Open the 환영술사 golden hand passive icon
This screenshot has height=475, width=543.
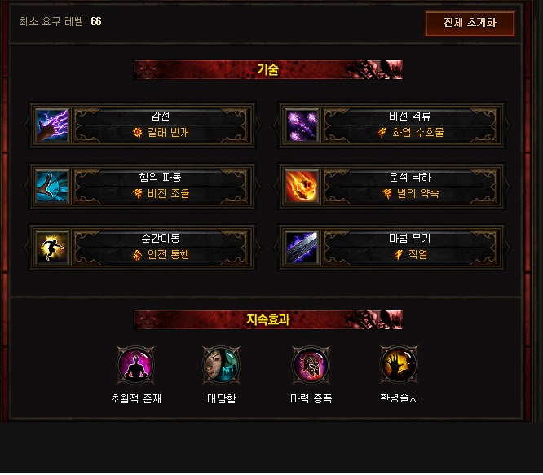(x=399, y=365)
